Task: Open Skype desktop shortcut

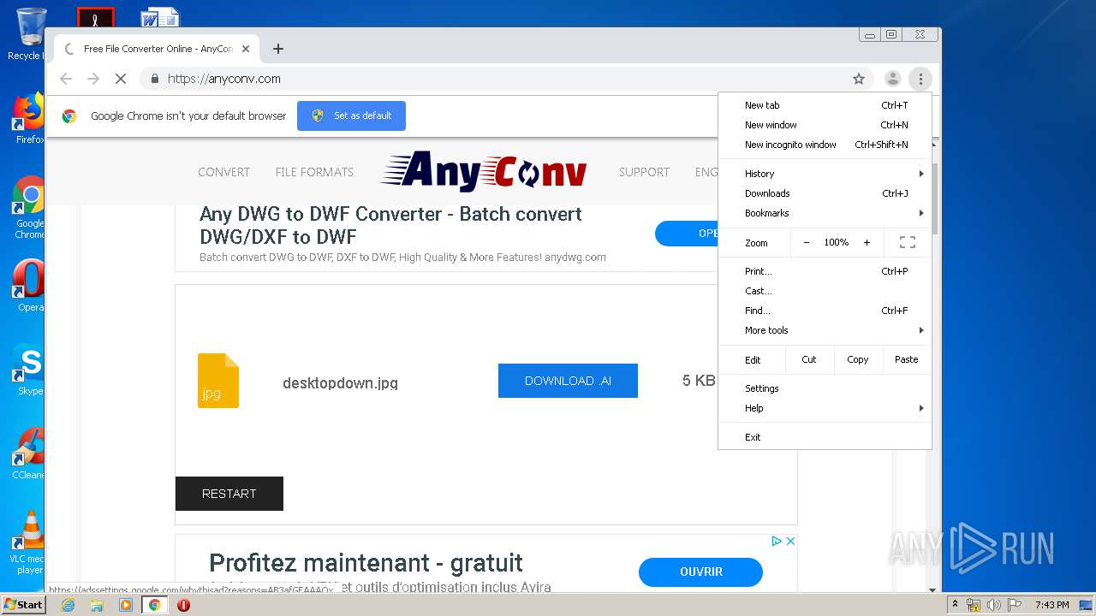Action: [29, 370]
